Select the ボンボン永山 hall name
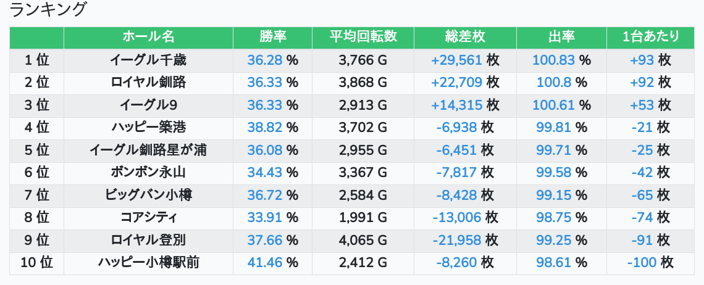The height and width of the screenshot is (285, 704). (148, 173)
